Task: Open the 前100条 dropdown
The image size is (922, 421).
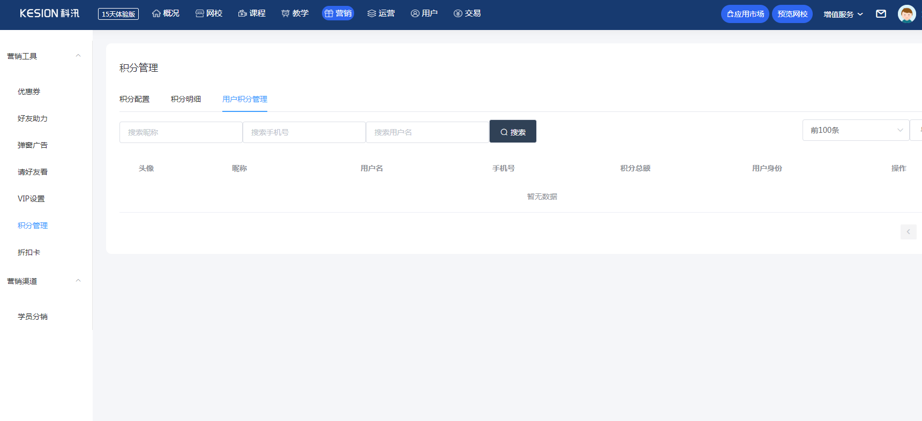Action: [856, 130]
